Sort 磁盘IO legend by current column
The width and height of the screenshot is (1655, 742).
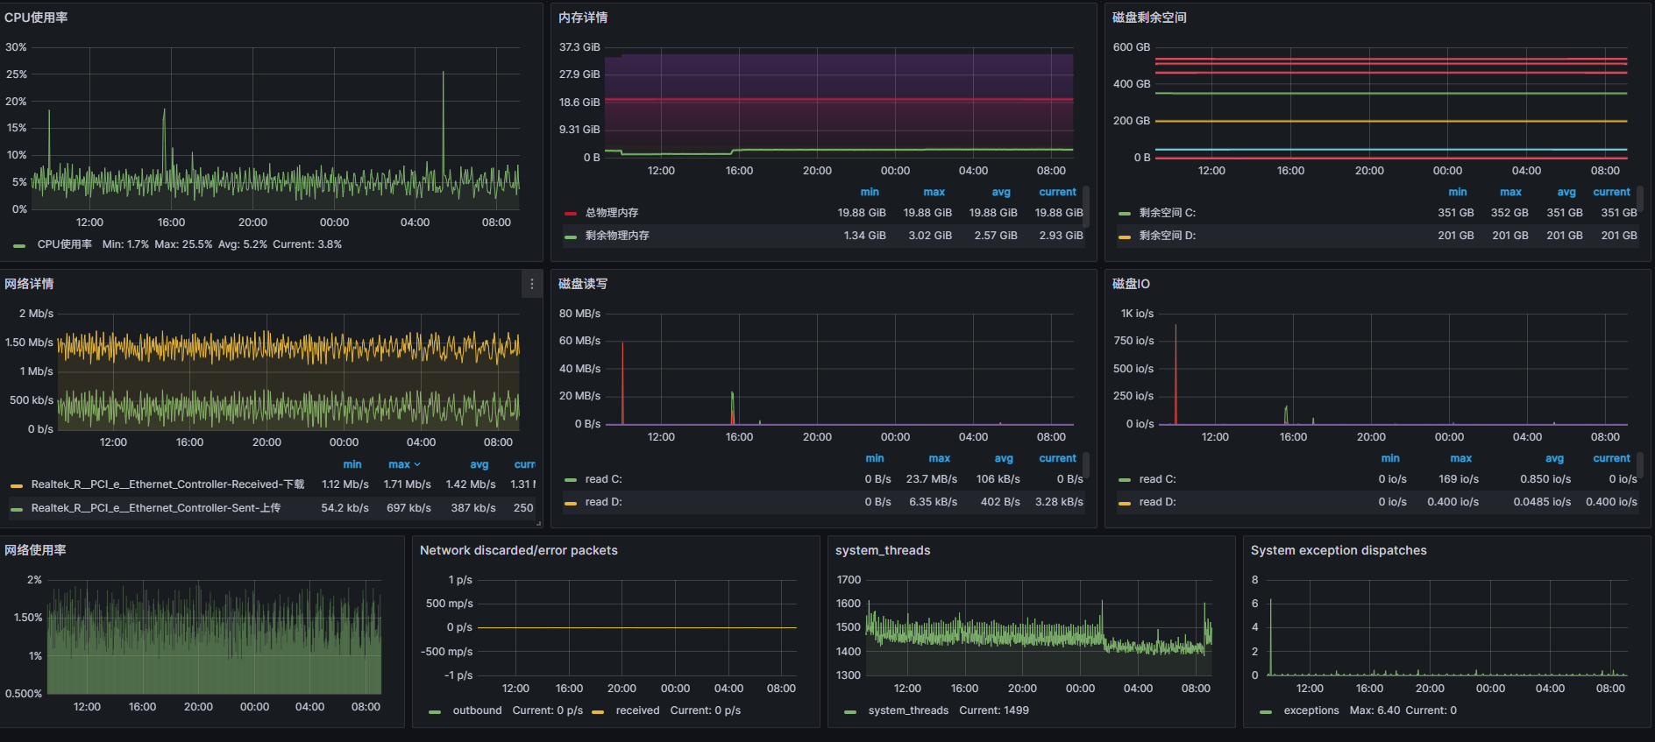pos(1611,458)
